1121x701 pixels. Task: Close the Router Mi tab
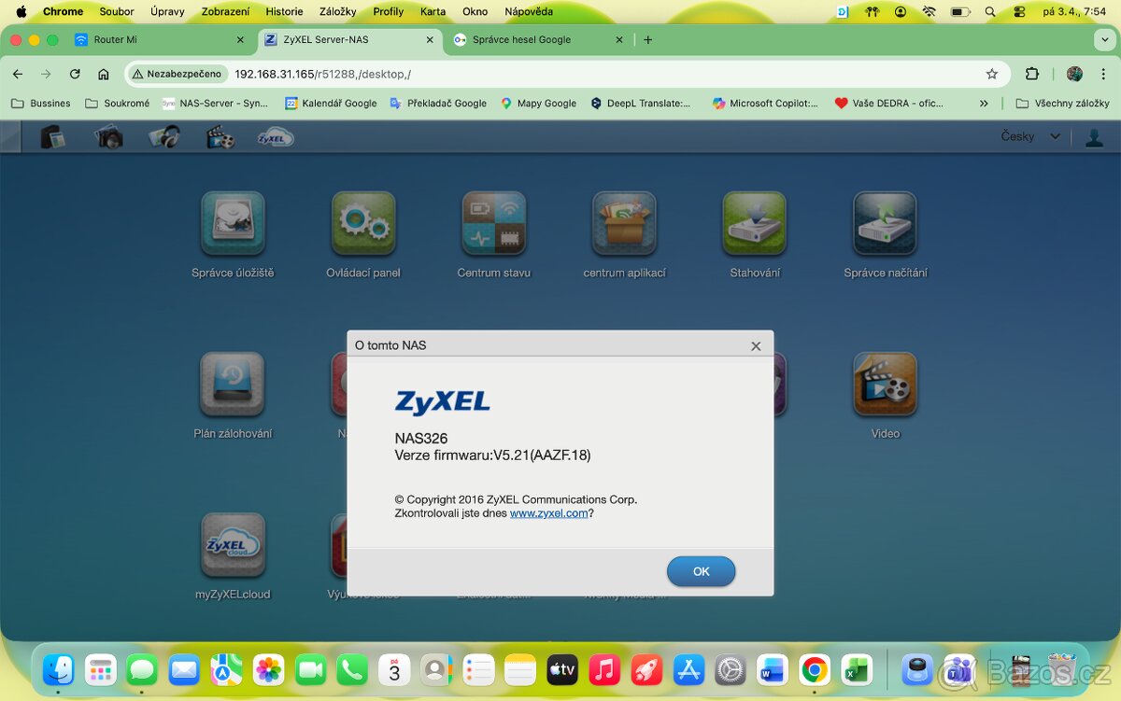point(240,40)
